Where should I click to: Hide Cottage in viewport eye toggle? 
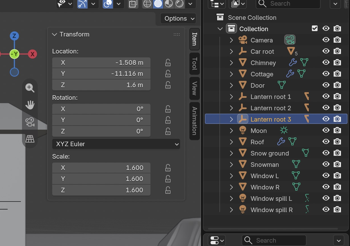(x=326, y=74)
